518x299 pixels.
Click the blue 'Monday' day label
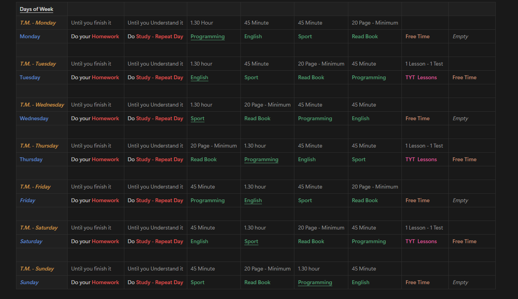tap(30, 36)
